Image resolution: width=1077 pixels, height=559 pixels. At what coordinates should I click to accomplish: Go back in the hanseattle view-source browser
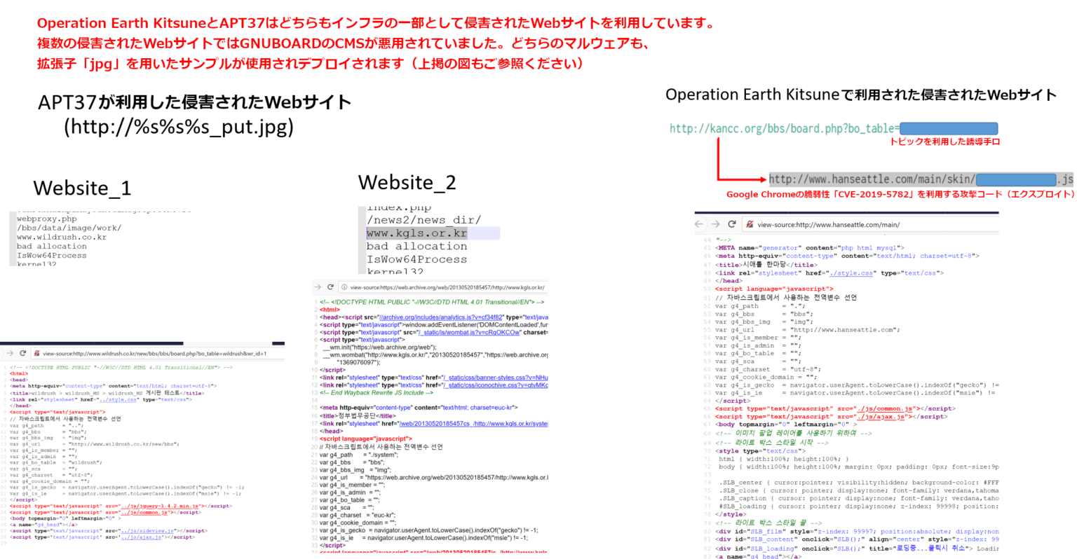699,224
